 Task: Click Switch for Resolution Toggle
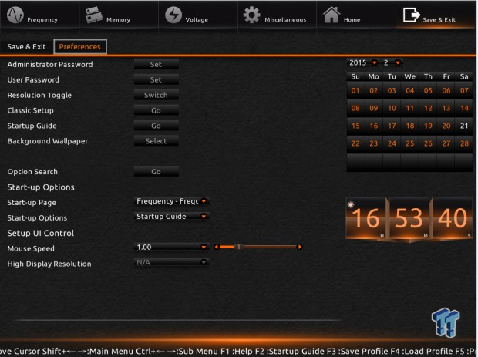[x=156, y=95]
